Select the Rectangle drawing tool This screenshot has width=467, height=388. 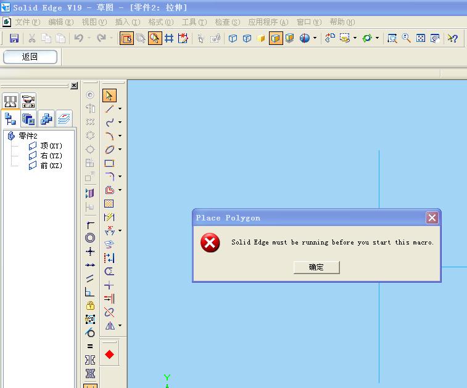[x=109, y=163]
